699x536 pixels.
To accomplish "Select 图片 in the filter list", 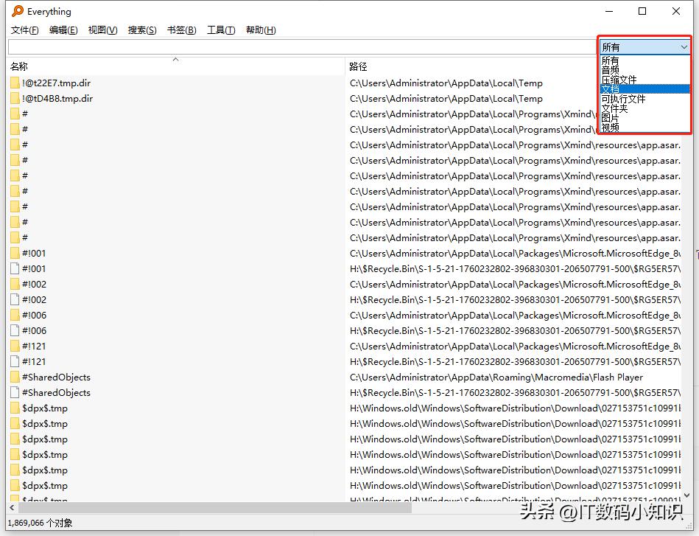I will [x=609, y=117].
